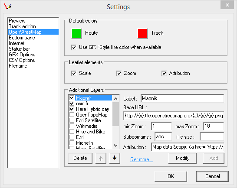Open the green Route color swatch

click(x=77, y=33)
